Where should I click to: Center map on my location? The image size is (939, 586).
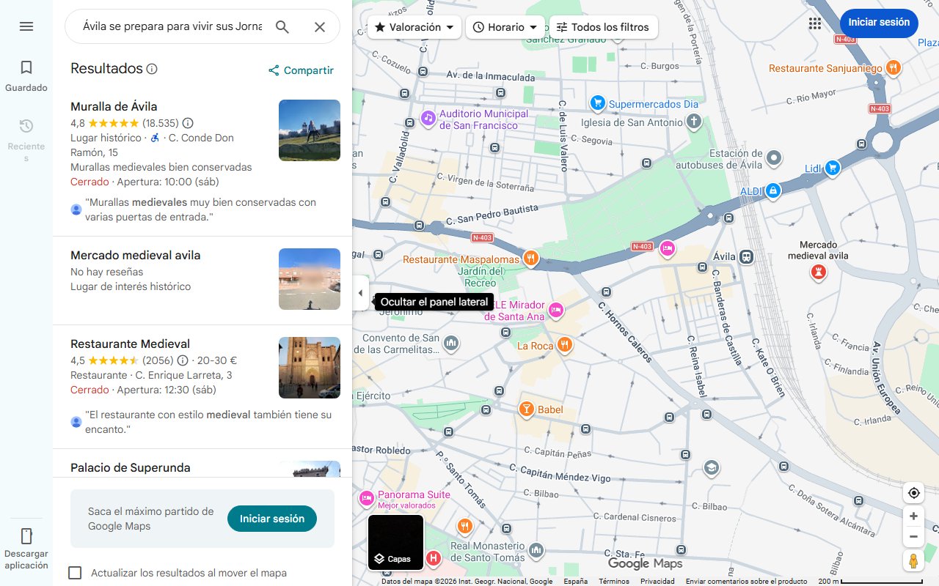913,493
